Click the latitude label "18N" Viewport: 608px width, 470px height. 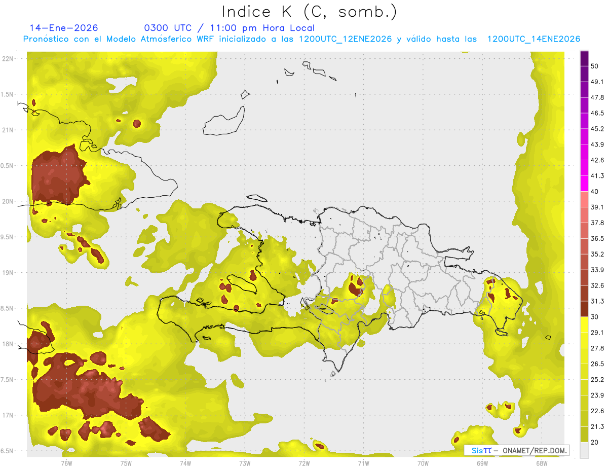[8, 344]
